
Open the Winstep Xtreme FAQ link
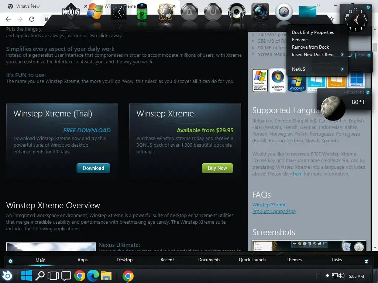(x=269, y=205)
